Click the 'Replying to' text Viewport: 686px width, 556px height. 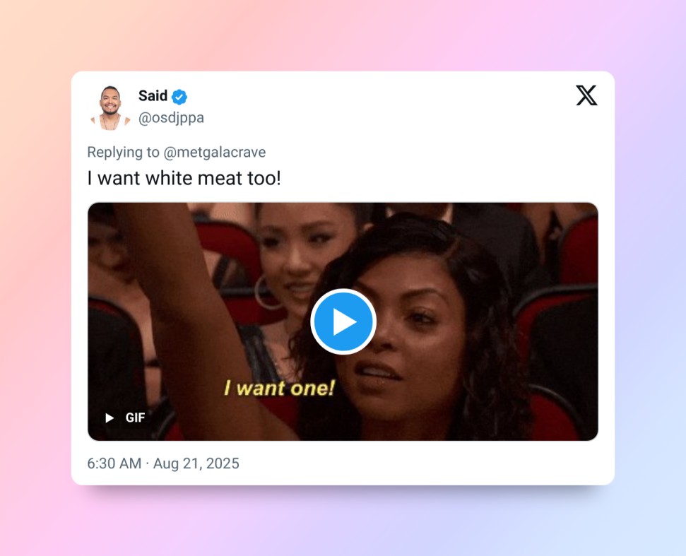[123, 152]
